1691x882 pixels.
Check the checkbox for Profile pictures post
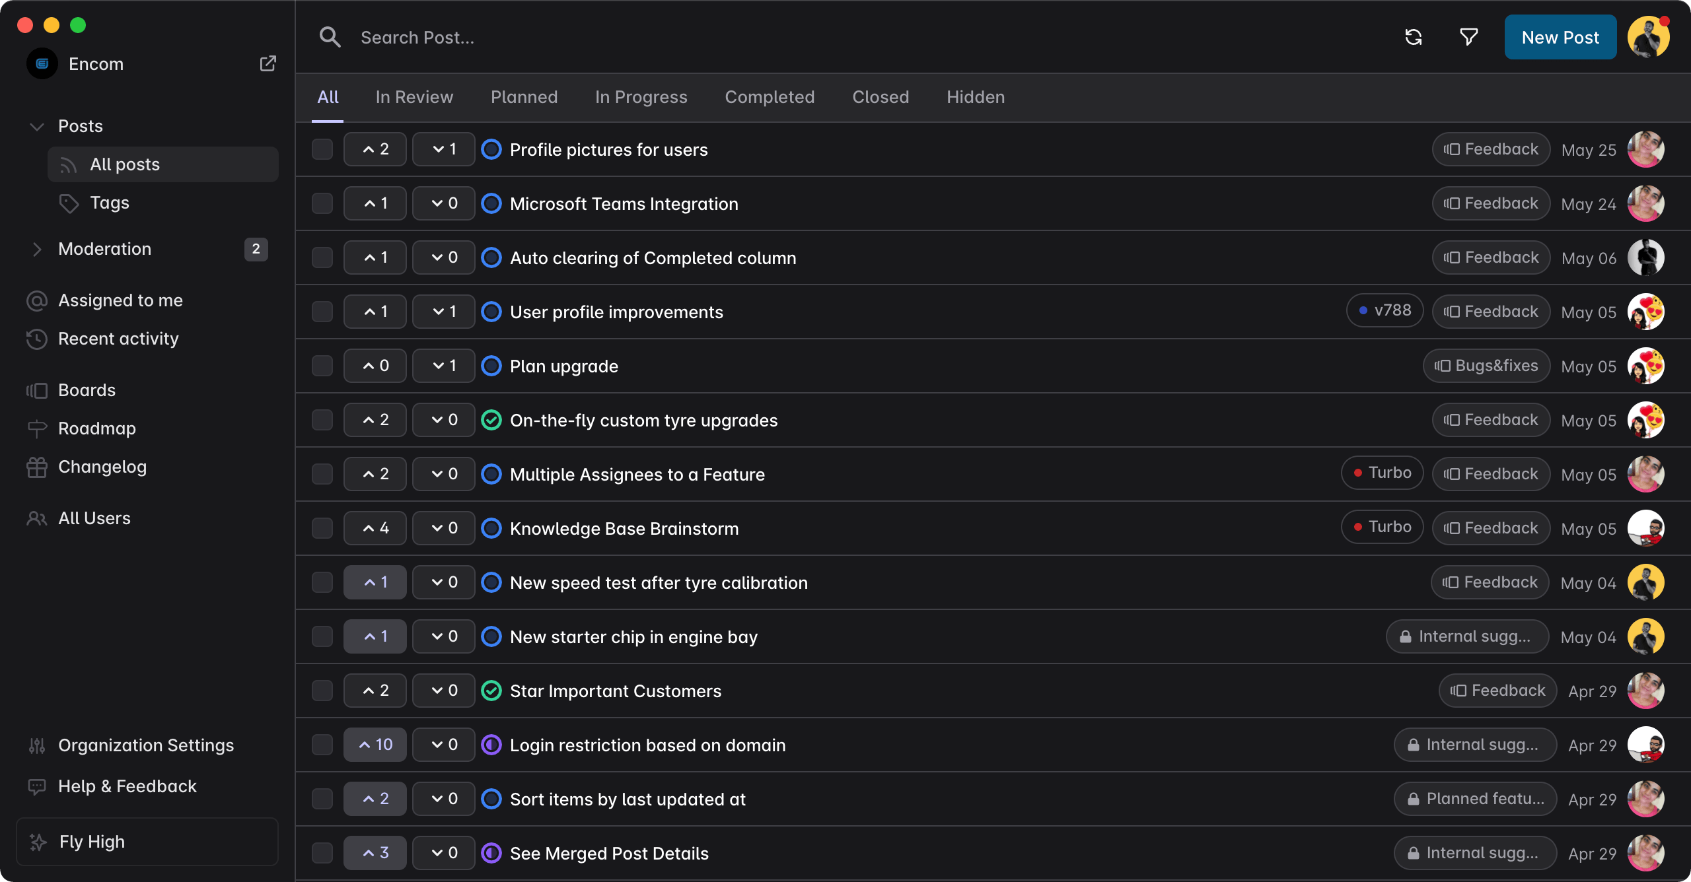(x=322, y=149)
